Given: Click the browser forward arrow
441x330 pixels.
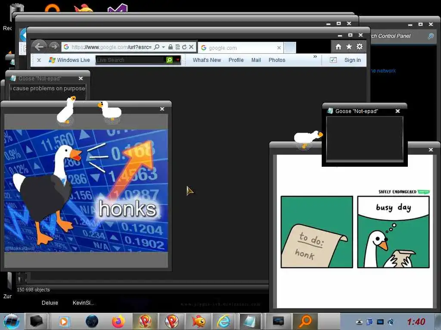Looking at the screenshot, I should pyautogui.click(x=54, y=46).
